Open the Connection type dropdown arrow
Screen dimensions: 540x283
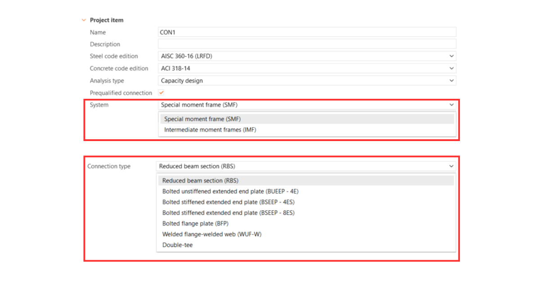pyautogui.click(x=452, y=166)
